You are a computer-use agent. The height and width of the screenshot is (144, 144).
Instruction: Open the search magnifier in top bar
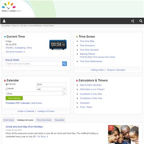point(141,21)
